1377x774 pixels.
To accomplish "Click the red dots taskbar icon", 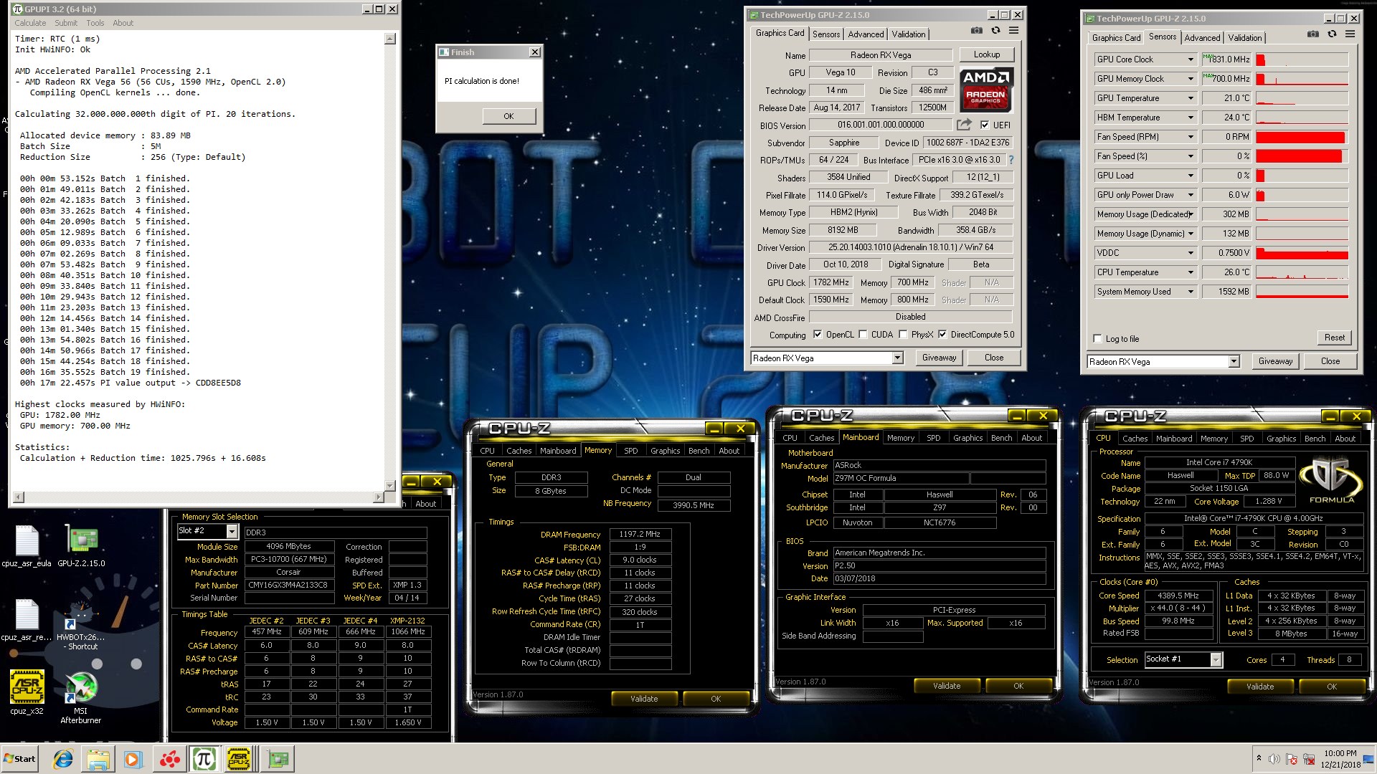I will pos(169,759).
